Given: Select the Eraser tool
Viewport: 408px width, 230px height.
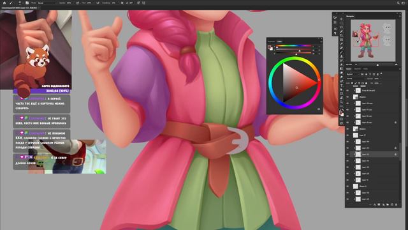Looking at the screenshot, I should click(x=341, y=65).
